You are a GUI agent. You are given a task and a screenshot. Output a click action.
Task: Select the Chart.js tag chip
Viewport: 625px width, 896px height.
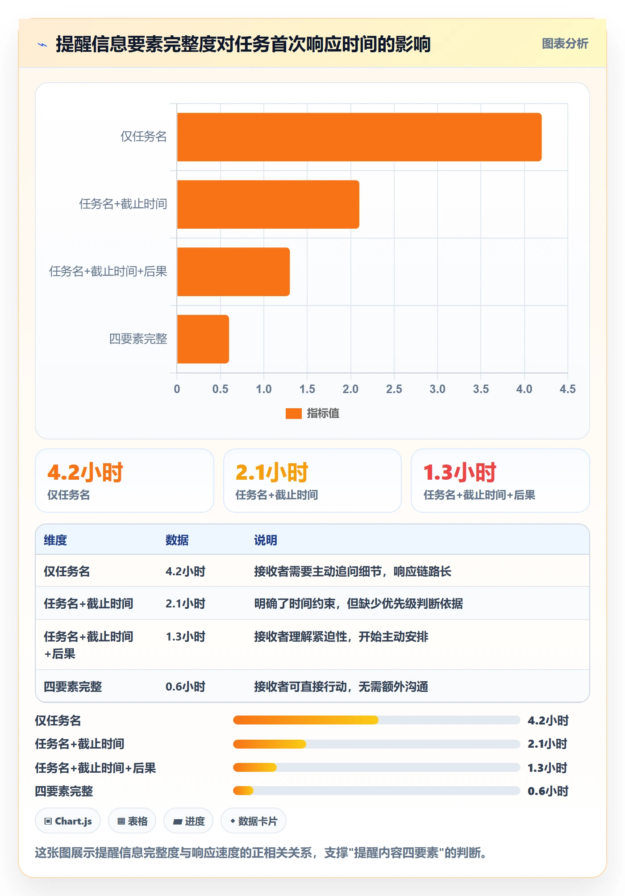pyautogui.click(x=68, y=821)
